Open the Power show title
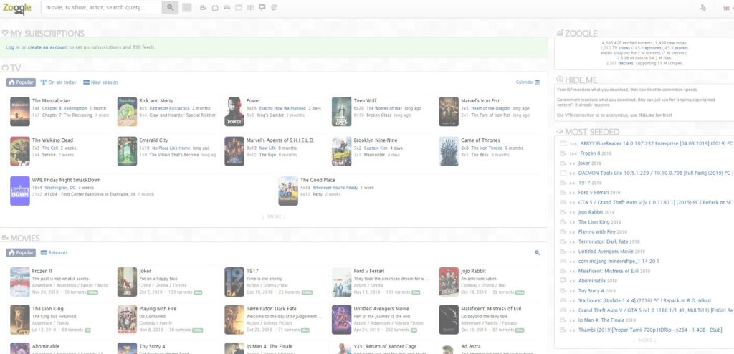The height and width of the screenshot is (354, 734). tap(253, 100)
